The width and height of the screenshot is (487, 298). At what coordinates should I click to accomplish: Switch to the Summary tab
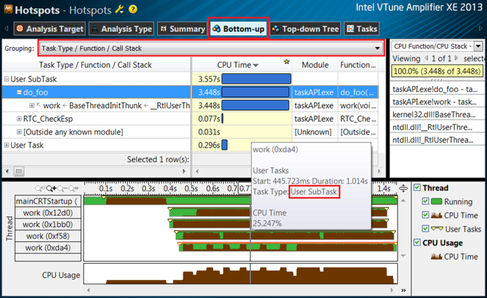point(182,29)
